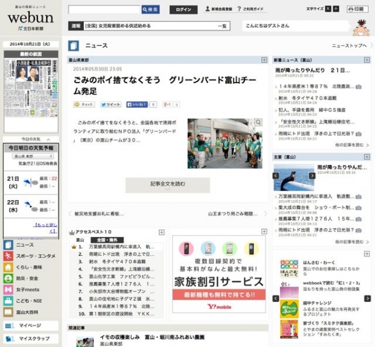This screenshot has width=375, height=347.
Task: Collapse the 今日の天気 panel
Action: point(49,139)
